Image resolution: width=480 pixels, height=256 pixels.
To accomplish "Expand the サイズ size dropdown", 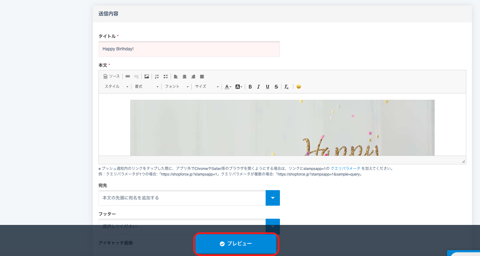I will (x=207, y=87).
